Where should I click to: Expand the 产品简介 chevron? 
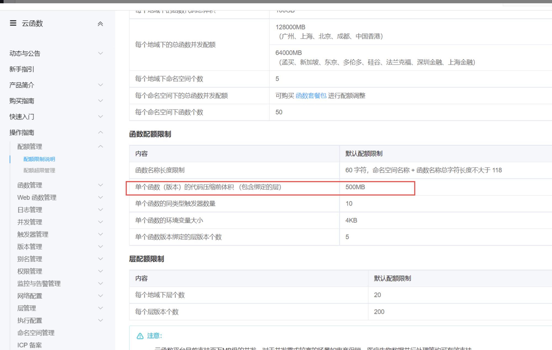tap(100, 85)
